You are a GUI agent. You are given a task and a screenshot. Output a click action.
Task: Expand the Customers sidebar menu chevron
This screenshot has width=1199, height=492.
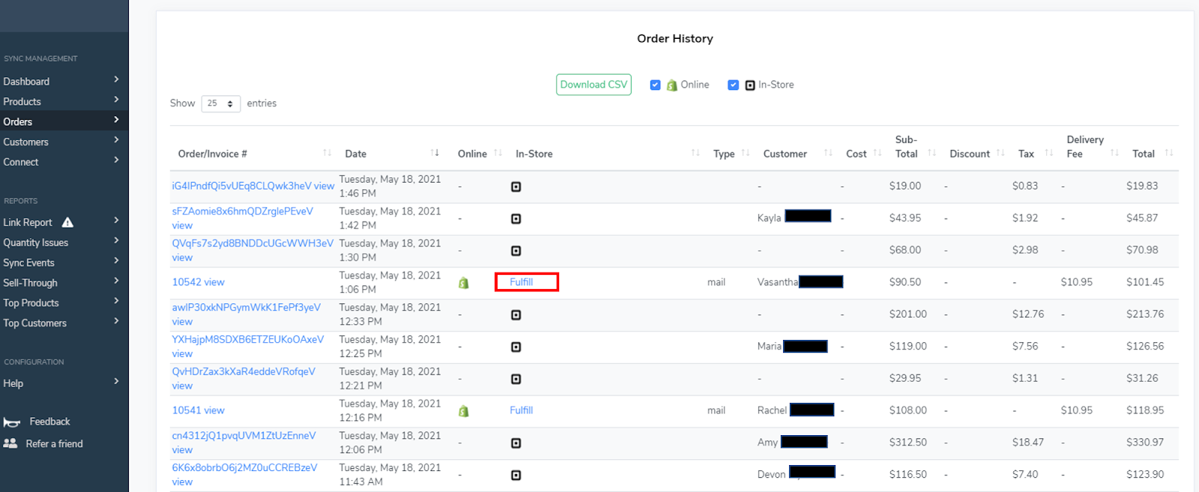pyautogui.click(x=116, y=140)
